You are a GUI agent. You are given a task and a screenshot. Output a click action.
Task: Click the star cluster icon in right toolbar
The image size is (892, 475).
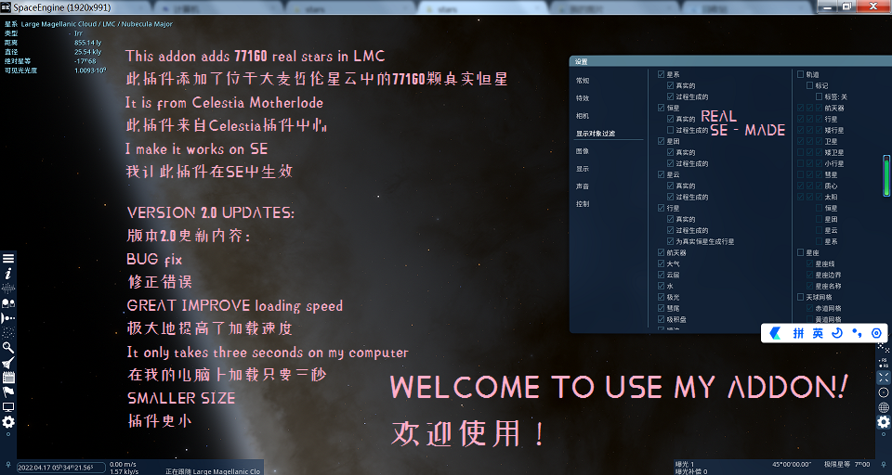pos(883,346)
